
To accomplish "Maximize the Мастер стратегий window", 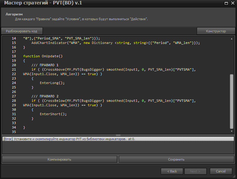I will pyautogui.click(x=227, y=4).
